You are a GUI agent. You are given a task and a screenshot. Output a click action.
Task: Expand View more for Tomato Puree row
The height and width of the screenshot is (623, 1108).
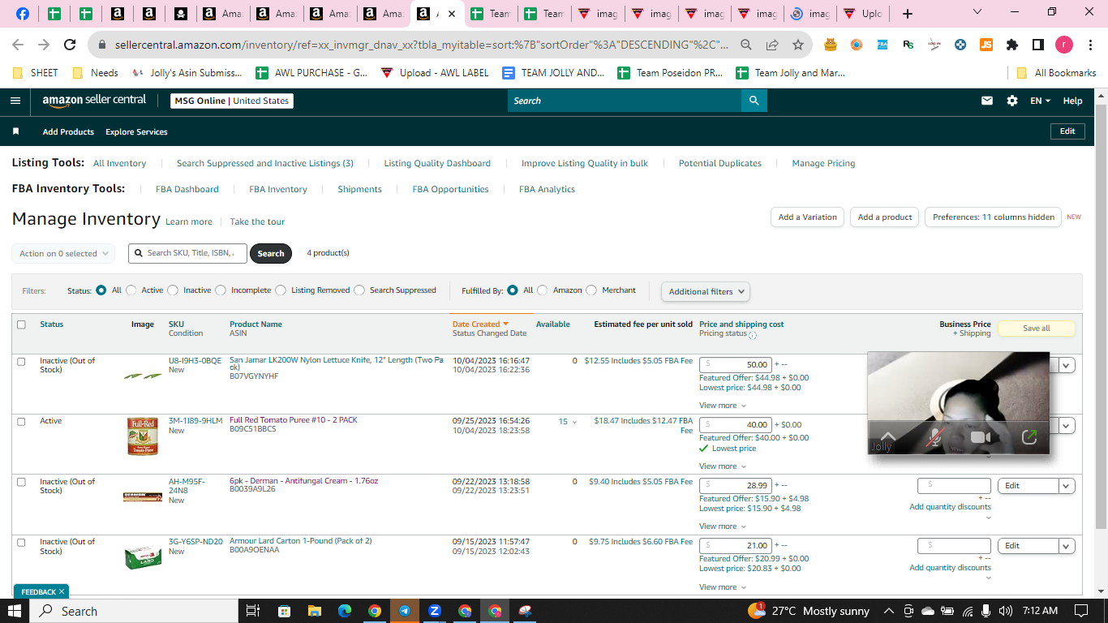click(722, 466)
